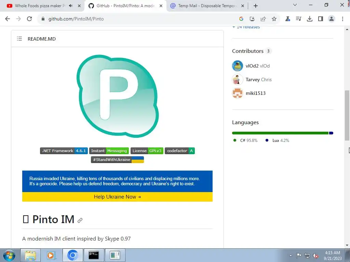Open the Tarvey Chris profile link
350x262 pixels.
258,79
